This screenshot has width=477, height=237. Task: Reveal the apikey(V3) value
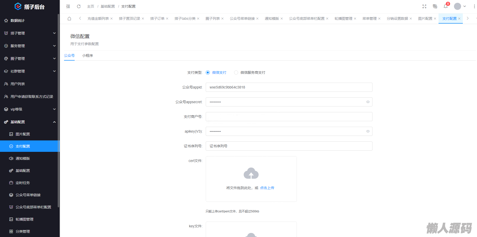pos(368,131)
